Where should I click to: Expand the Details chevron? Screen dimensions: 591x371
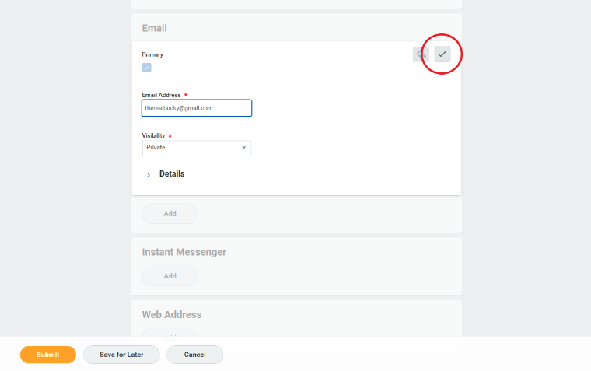148,175
